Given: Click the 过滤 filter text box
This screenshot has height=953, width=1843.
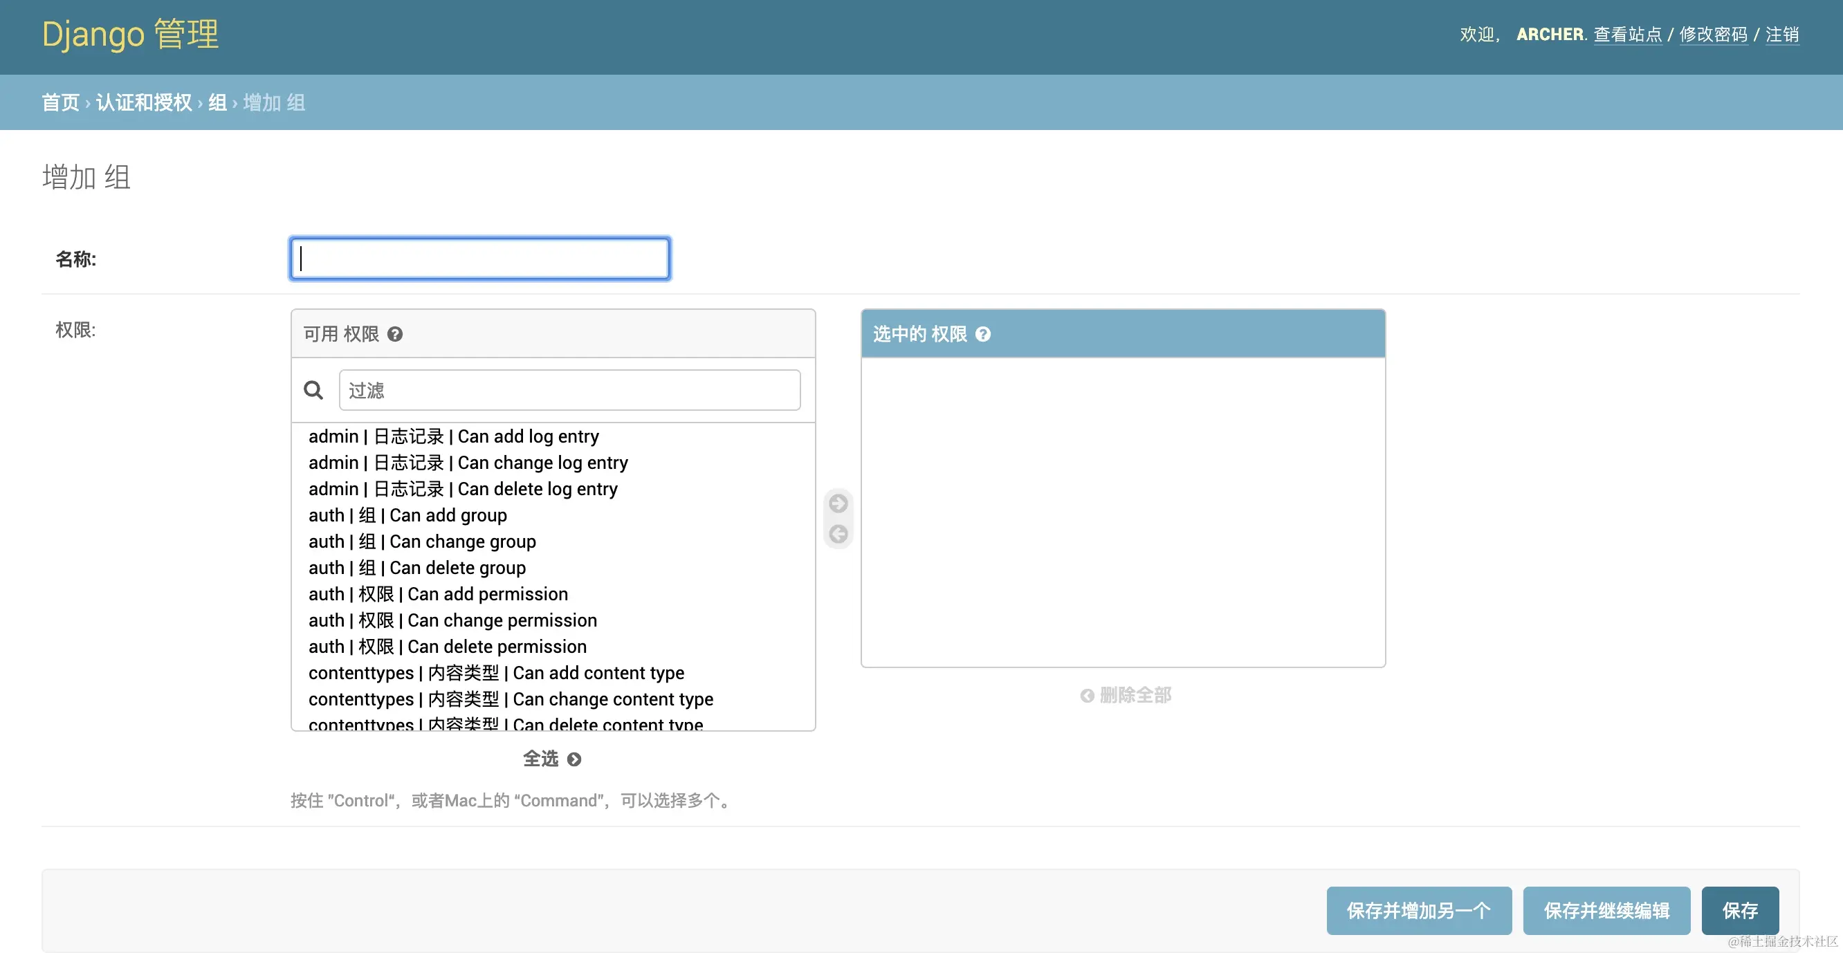Looking at the screenshot, I should pyautogui.click(x=569, y=390).
